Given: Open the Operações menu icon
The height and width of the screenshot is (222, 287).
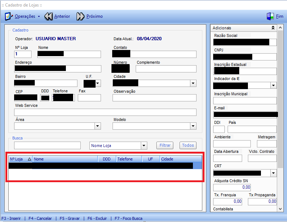Looking at the screenshot, I should 9,16.
